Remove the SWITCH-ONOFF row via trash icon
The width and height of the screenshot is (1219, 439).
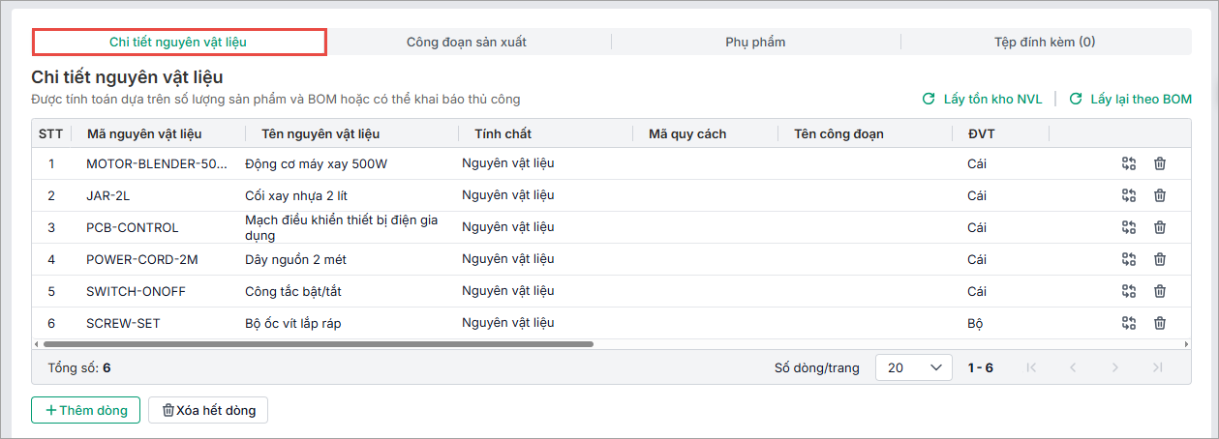coord(1160,291)
